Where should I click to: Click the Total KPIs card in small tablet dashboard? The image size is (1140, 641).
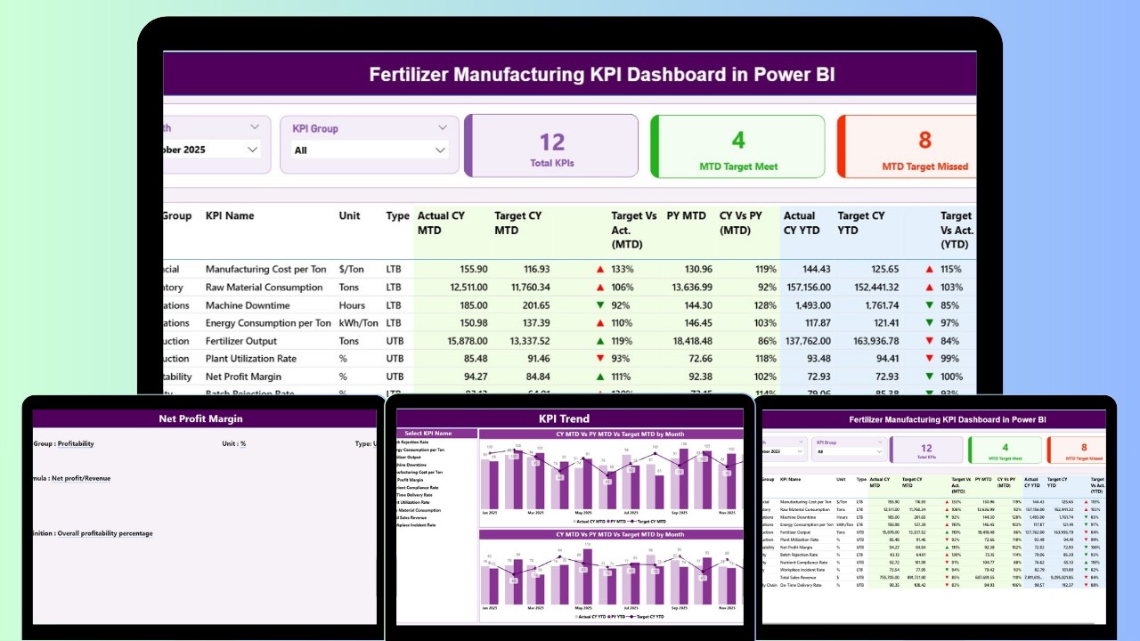coord(927,450)
